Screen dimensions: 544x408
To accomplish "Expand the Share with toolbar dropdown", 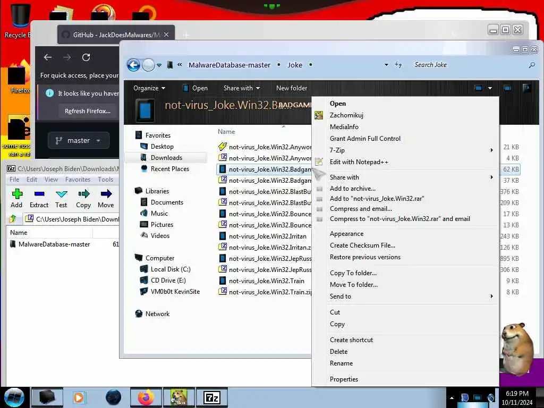I will click(x=242, y=88).
